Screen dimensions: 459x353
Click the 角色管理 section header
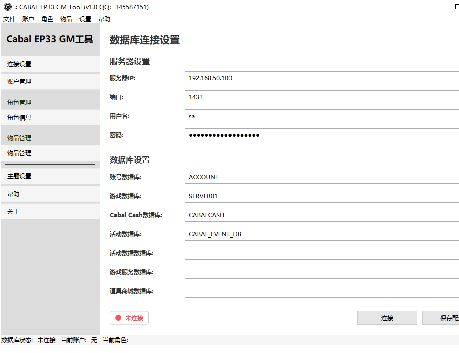(19, 103)
